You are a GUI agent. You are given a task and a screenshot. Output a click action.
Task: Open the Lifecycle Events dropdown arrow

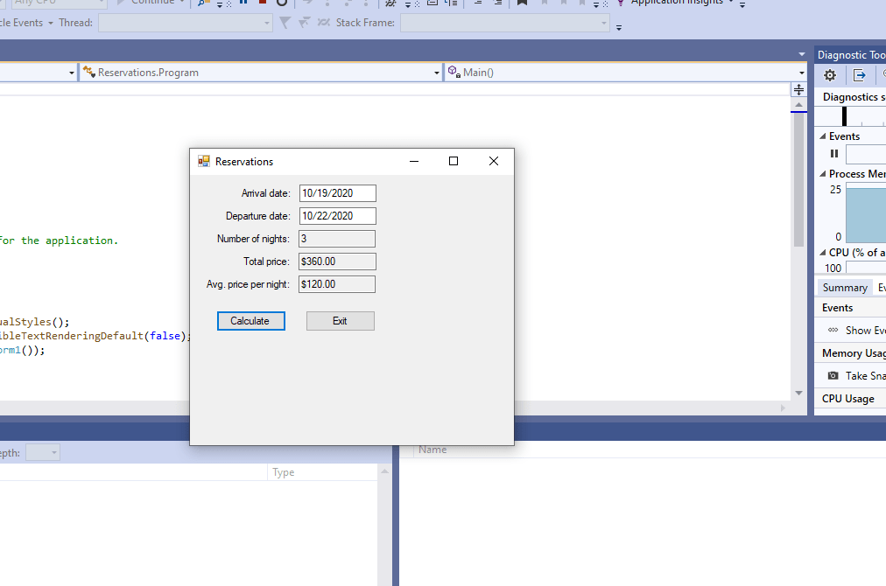(50, 23)
